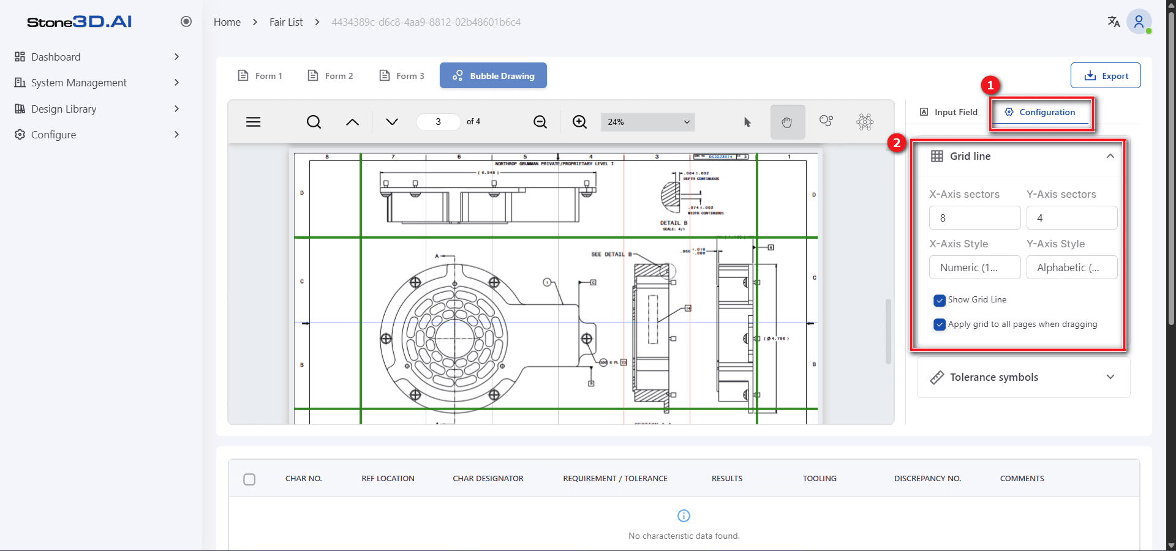Click the breadcrumb ID 4434389c-d6c8 text

(426, 22)
